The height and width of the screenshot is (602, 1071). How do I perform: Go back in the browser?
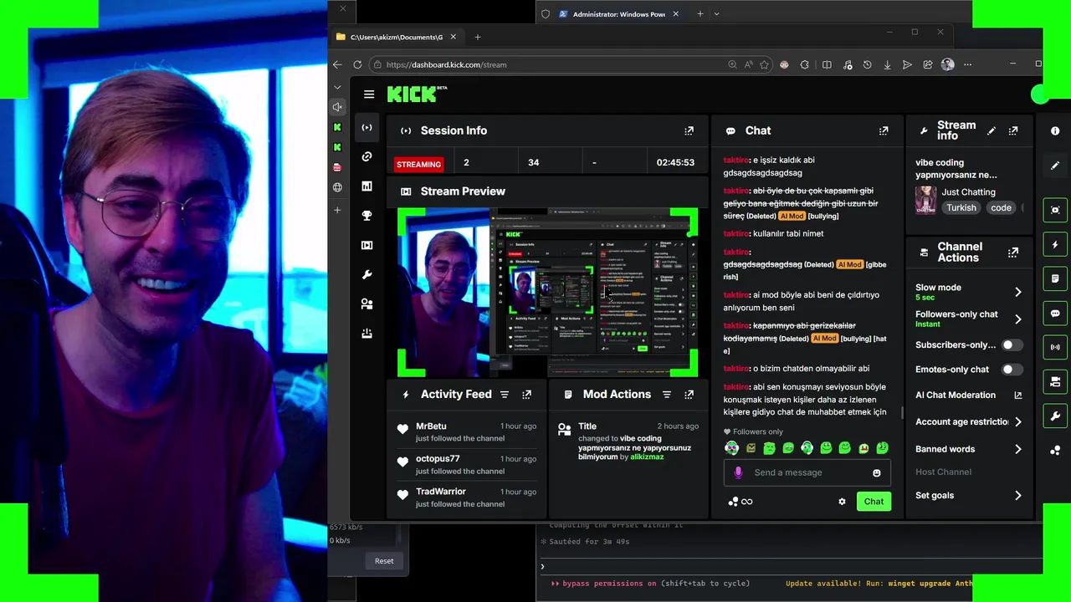tap(337, 64)
